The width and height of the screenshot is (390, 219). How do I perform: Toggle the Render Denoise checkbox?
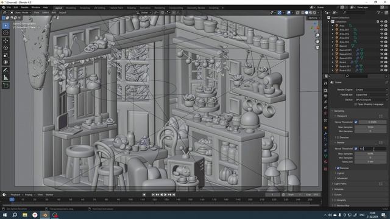pyautogui.click(x=338, y=168)
